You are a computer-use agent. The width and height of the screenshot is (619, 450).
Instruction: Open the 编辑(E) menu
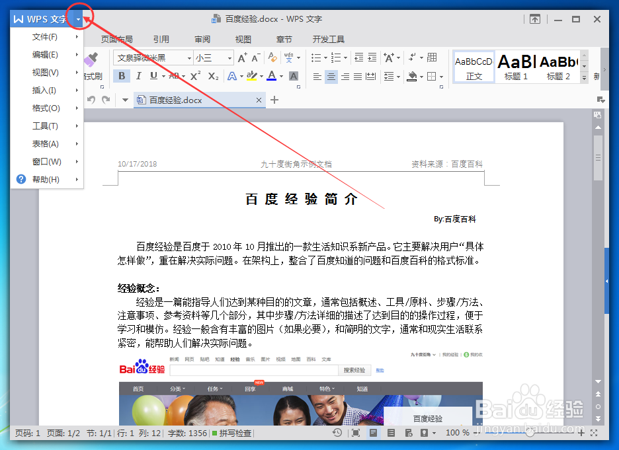47,55
